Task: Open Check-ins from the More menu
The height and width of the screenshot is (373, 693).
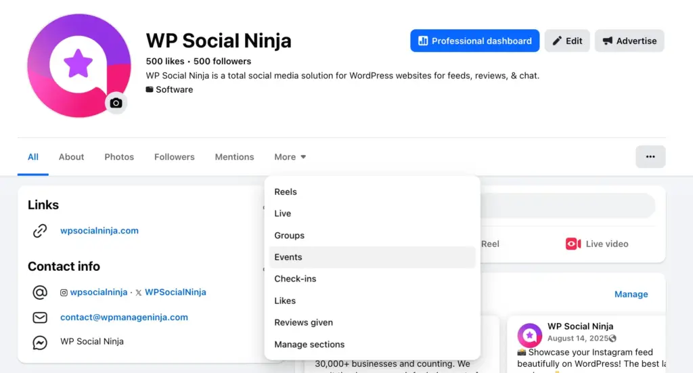Action: 372,279
